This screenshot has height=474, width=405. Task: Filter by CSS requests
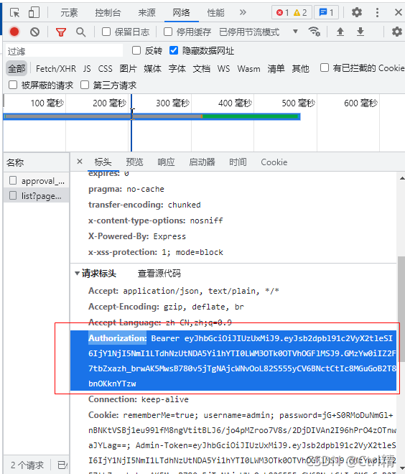click(x=105, y=69)
